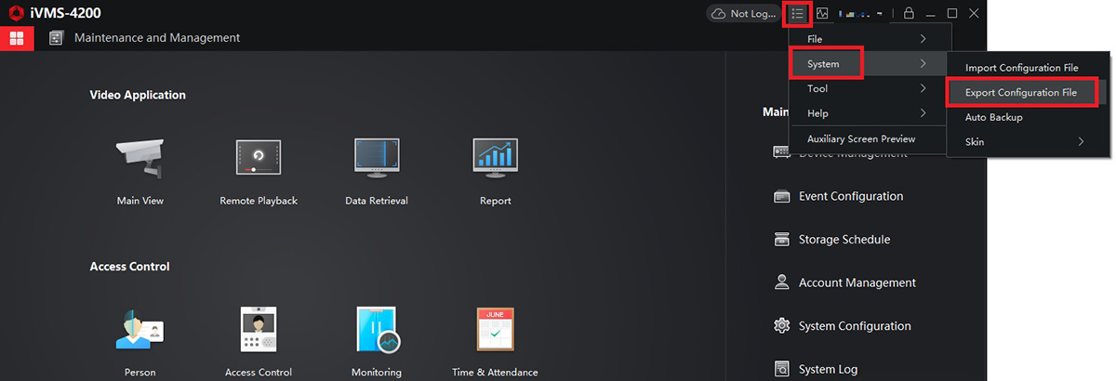Open Storage Schedule link
Image resolution: width=1116 pixels, height=381 pixels.
[844, 240]
